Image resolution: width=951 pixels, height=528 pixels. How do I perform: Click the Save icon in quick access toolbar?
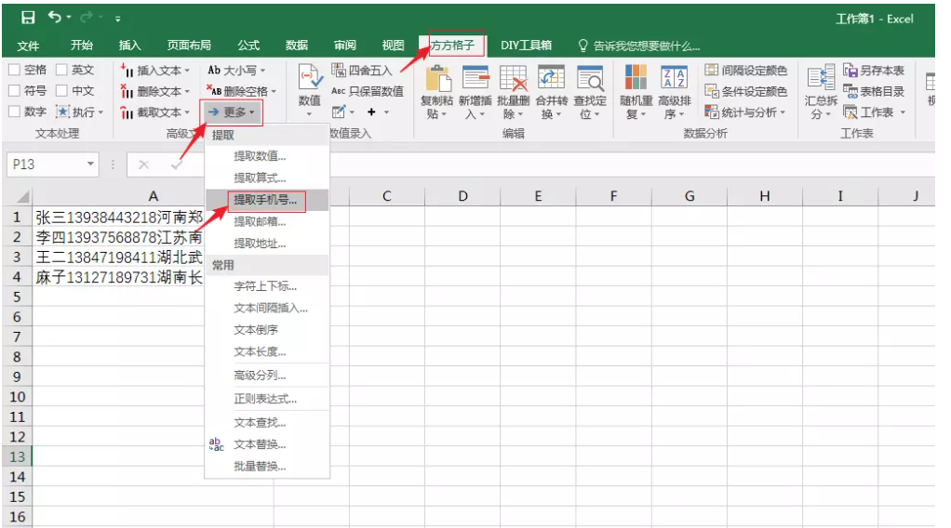point(28,18)
